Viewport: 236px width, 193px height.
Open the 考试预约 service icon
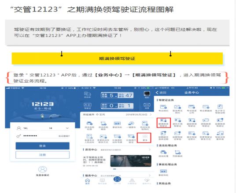click(163, 108)
